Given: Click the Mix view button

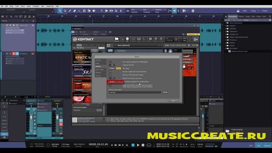Looking at the screenshot, I should pyautogui.click(x=259, y=145).
